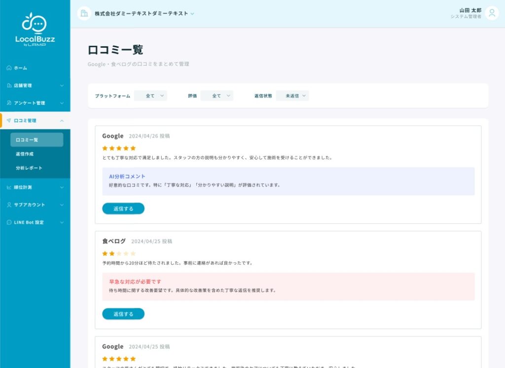
Task: Click 返信する on 2024/04/26 Google review
Action: pyautogui.click(x=123, y=208)
